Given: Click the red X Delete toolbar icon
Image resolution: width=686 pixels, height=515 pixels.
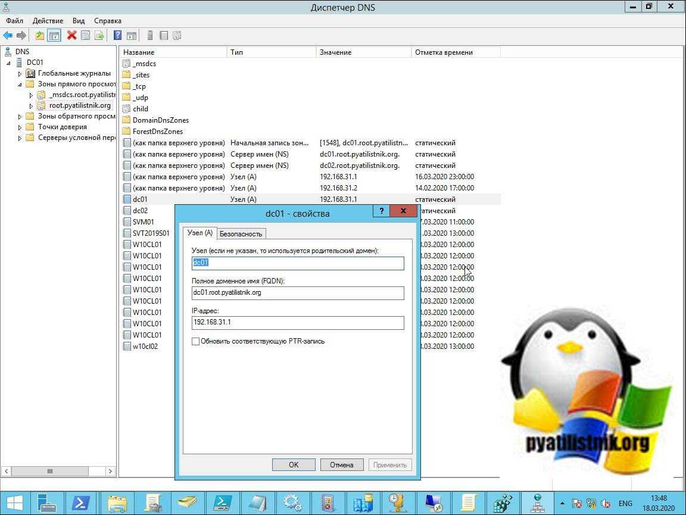Looking at the screenshot, I should coord(71,36).
